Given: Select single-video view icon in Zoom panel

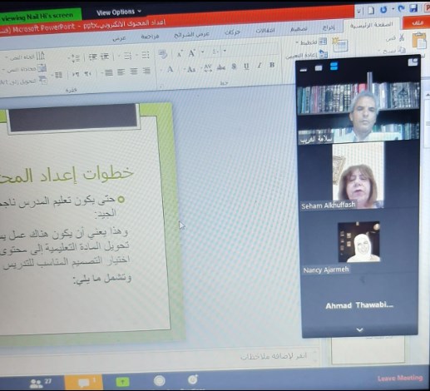Looking at the screenshot, I should 319,68.
